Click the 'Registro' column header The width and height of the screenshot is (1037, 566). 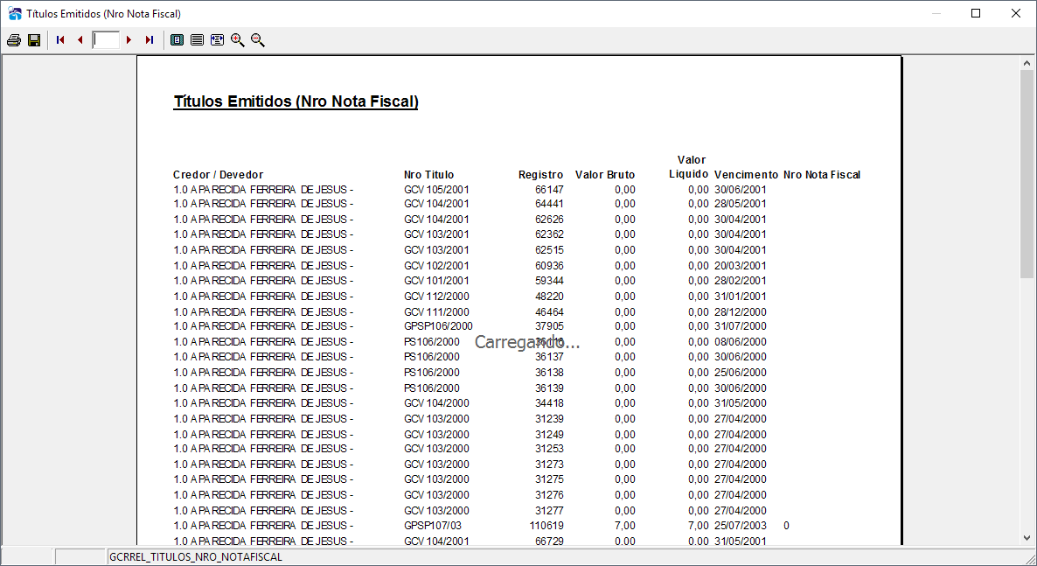(540, 175)
